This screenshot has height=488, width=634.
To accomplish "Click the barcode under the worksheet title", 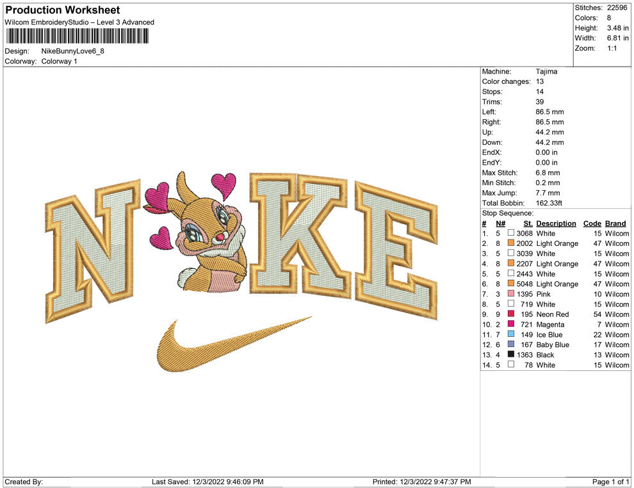I will (x=77, y=37).
